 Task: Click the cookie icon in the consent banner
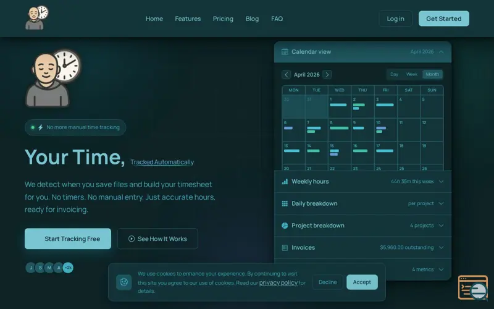click(x=124, y=282)
